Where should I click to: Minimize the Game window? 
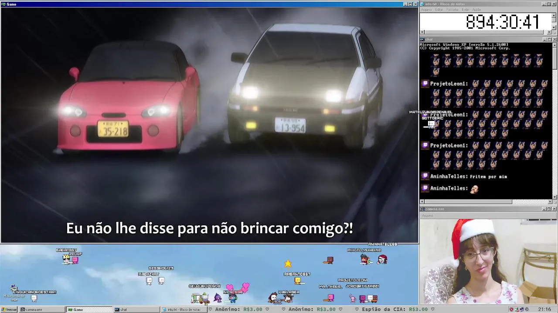tap(405, 4)
